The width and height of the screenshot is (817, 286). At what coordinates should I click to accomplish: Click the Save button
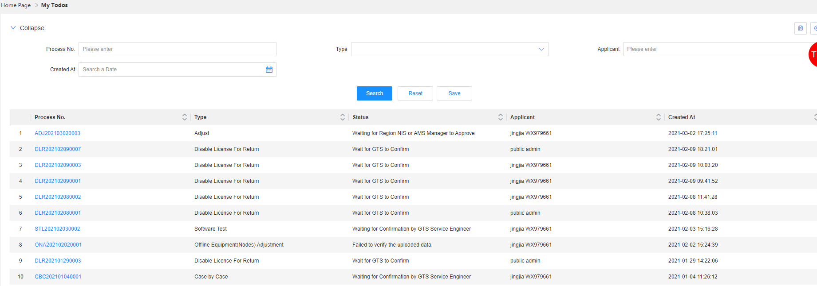pos(454,93)
